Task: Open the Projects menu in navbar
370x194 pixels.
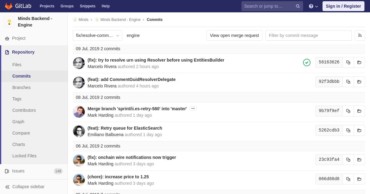Action: pos(47,6)
